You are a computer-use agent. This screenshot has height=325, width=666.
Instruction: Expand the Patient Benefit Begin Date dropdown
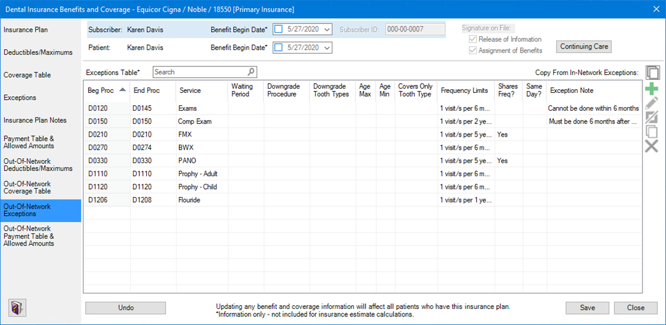click(x=326, y=47)
